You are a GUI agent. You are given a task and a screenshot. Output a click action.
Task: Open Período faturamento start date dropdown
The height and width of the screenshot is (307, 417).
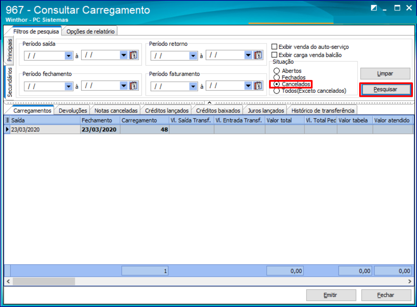tap(194, 86)
